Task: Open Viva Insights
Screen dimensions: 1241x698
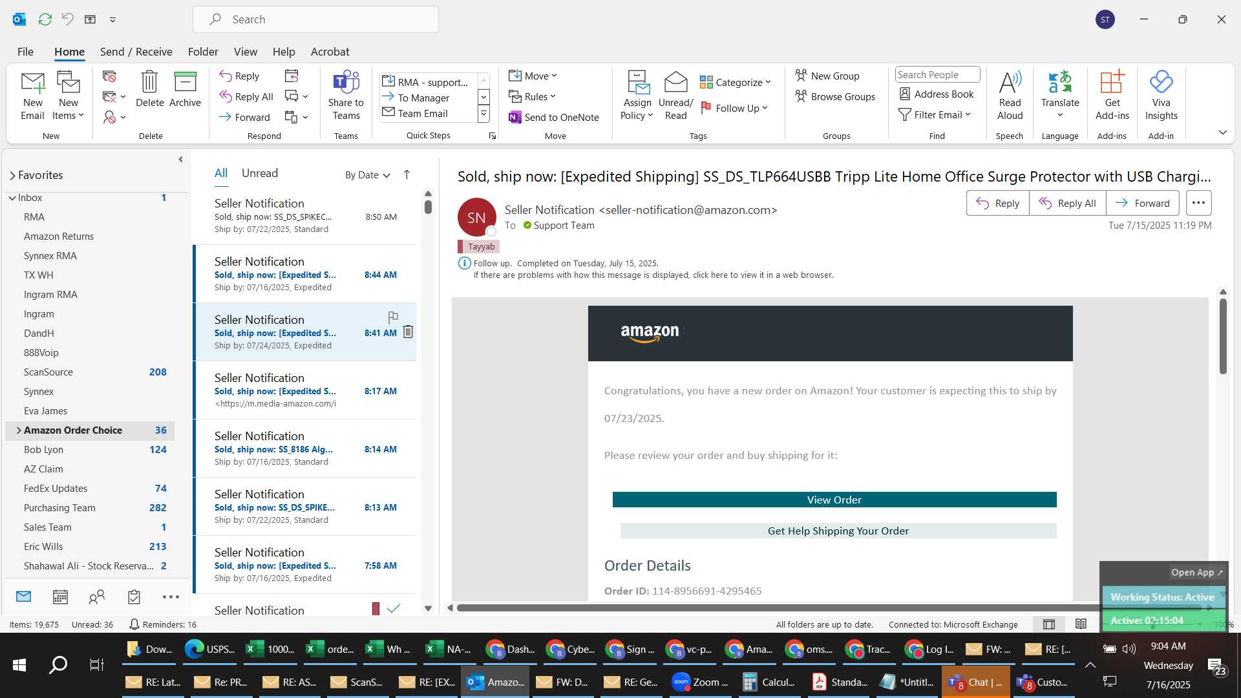Action: point(1161,96)
